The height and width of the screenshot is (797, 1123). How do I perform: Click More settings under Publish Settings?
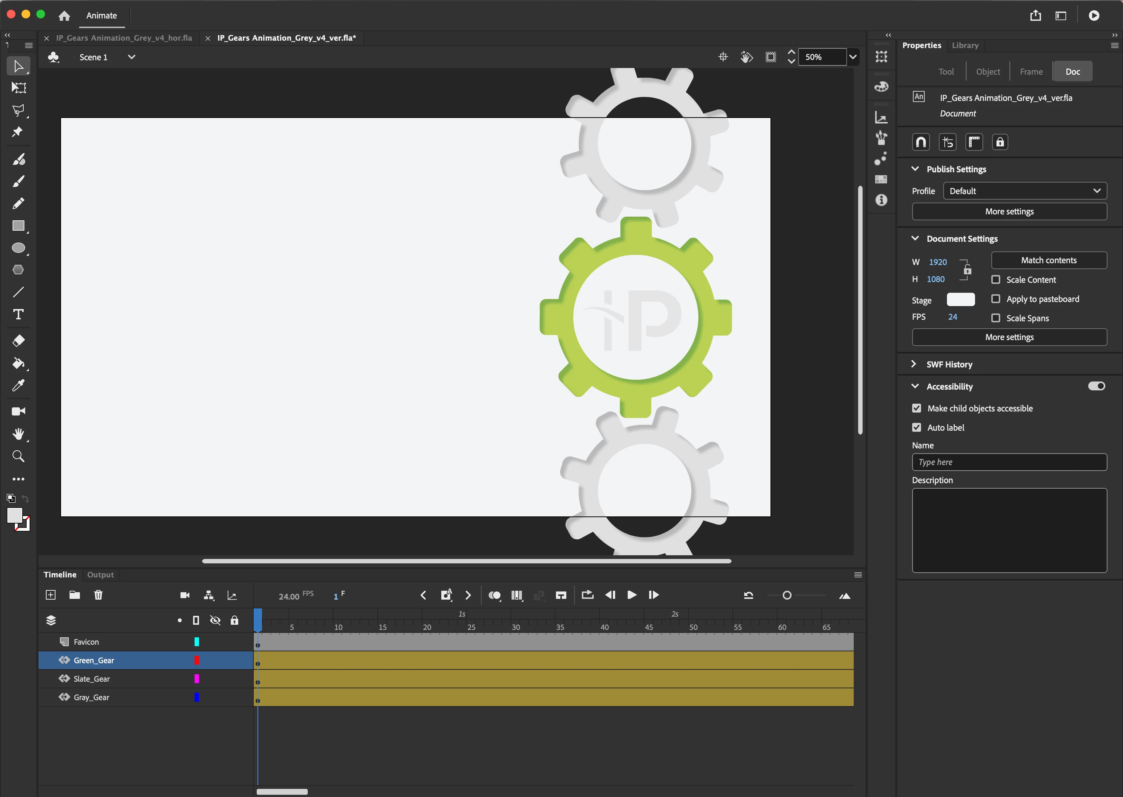tap(1009, 211)
